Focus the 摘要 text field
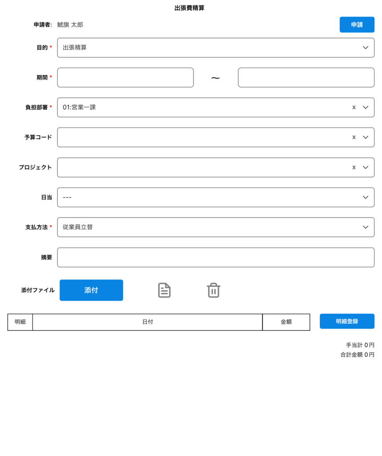The width and height of the screenshot is (382, 456). pyautogui.click(x=215, y=257)
